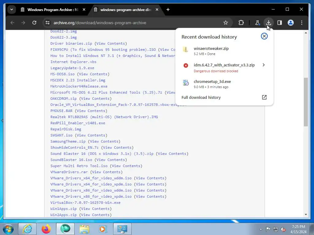314x235 pixels.
Task: Click the external link icon for download history
Action: pyautogui.click(x=264, y=97)
